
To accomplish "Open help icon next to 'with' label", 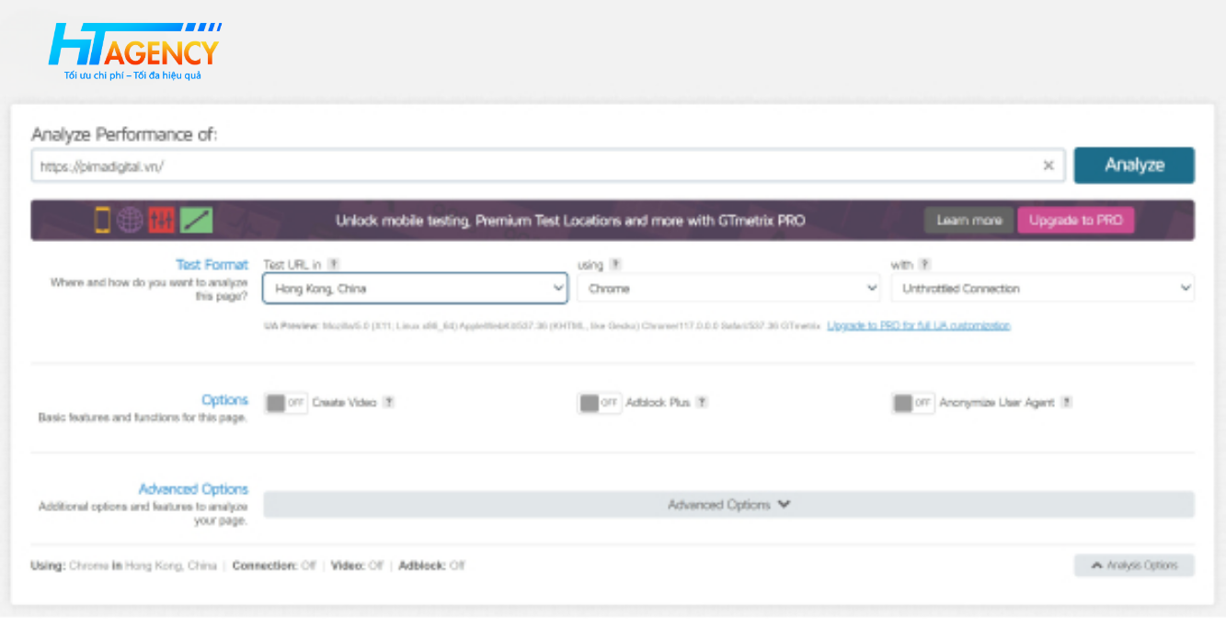I will pos(924,264).
